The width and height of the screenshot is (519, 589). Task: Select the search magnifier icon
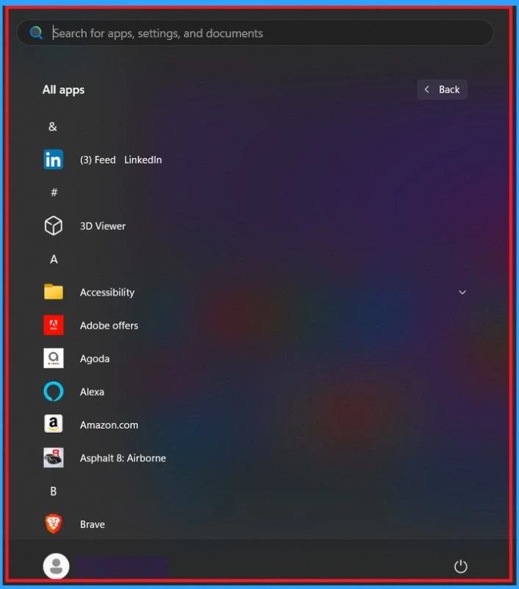pyautogui.click(x=36, y=32)
